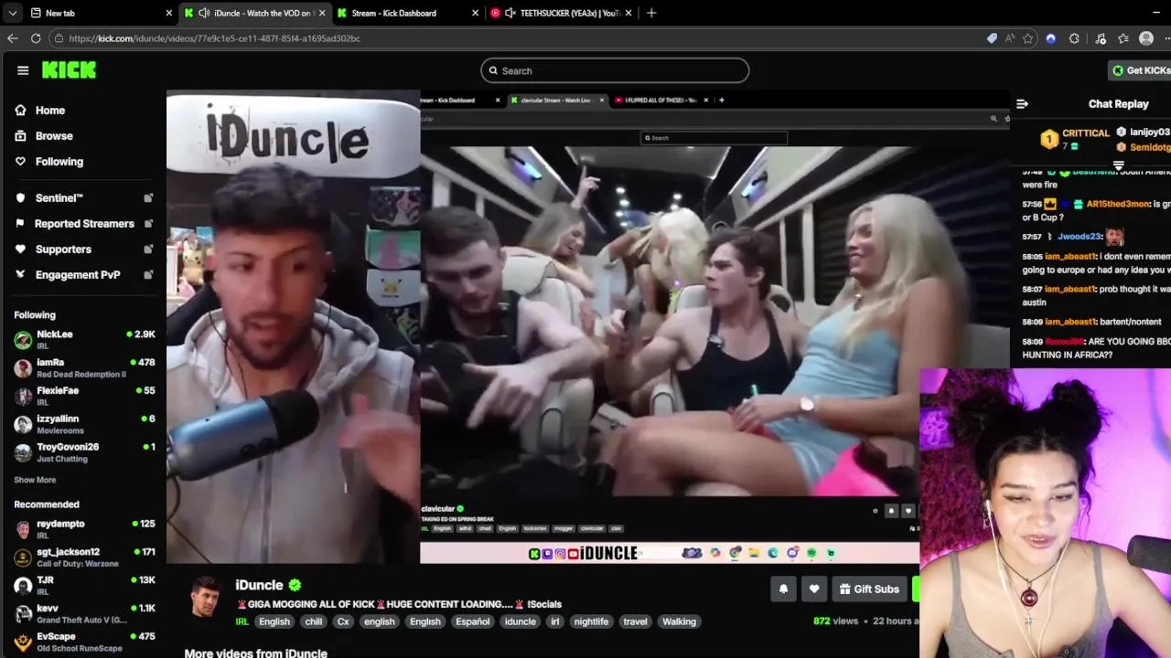
Task: Switch to New tab browser tab
Action: [101, 13]
